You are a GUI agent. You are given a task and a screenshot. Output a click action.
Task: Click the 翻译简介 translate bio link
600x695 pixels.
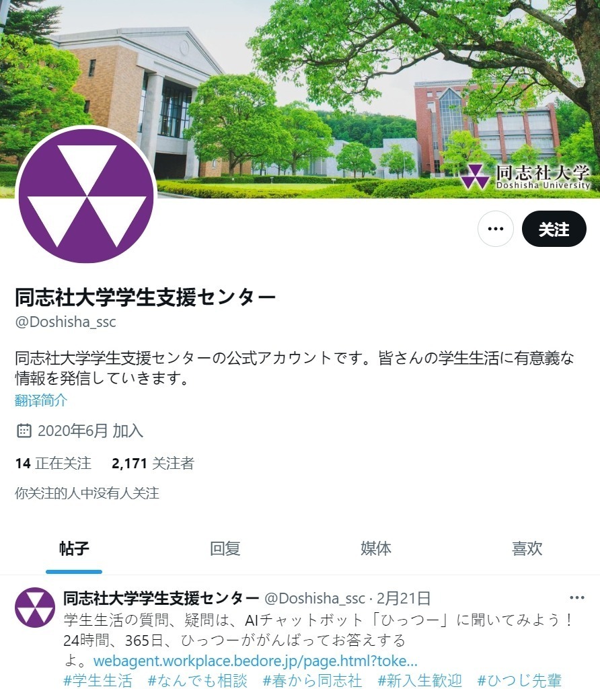click(x=41, y=400)
